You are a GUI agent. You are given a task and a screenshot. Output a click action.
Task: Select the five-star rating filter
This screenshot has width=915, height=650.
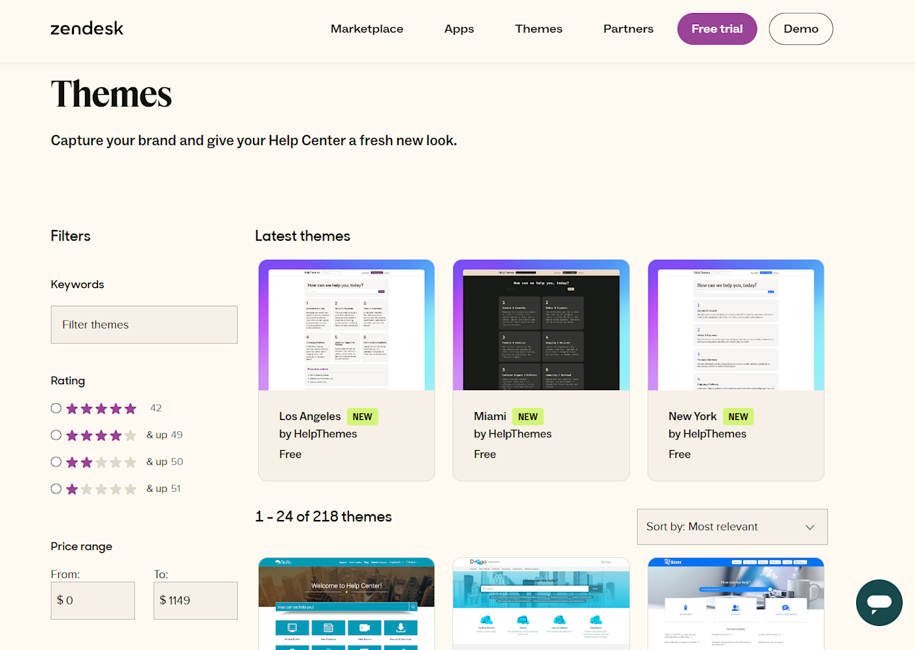pyautogui.click(x=56, y=408)
